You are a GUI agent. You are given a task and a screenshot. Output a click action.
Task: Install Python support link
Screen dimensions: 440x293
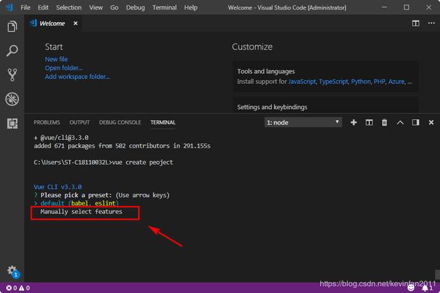[361, 82]
